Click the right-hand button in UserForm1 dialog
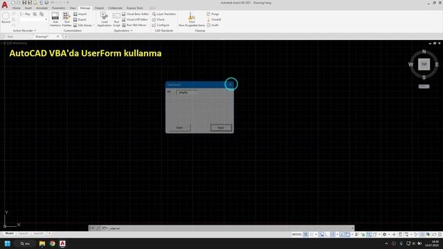This screenshot has height=249, width=443. pos(221,127)
